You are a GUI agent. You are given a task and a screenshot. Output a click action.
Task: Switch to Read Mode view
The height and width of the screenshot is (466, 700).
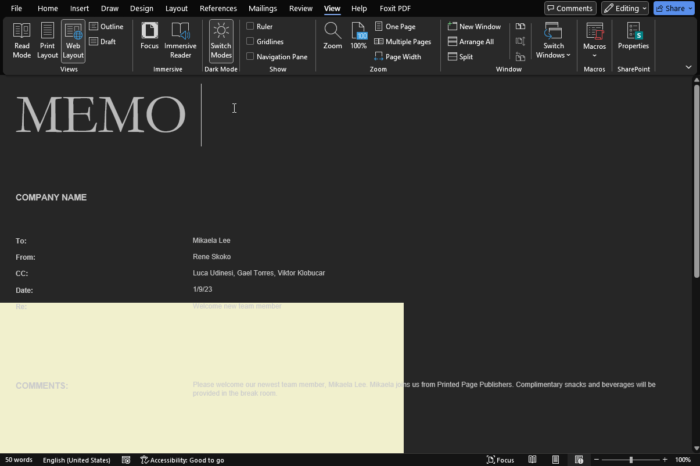pyautogui.click(x=22, y=41)
